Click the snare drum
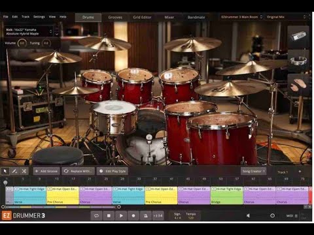Screen dimensions: 314x235 (114, 117)
